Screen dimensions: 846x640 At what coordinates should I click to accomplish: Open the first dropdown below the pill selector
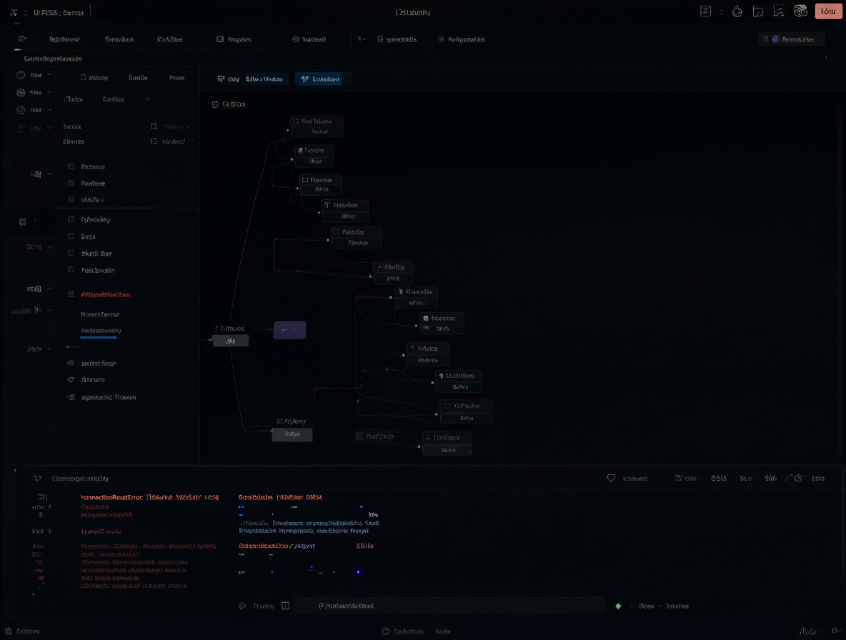[171, 126]
